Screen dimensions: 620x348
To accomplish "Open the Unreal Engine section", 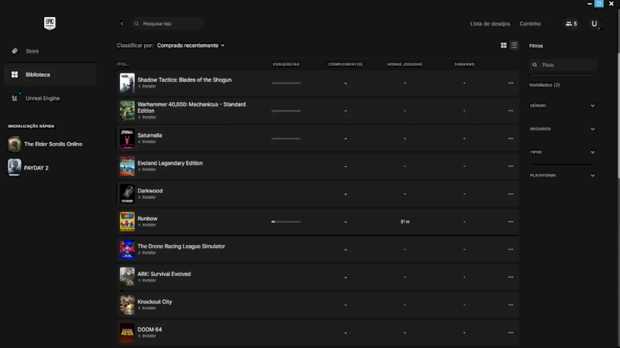I will [x=42, y=98].
